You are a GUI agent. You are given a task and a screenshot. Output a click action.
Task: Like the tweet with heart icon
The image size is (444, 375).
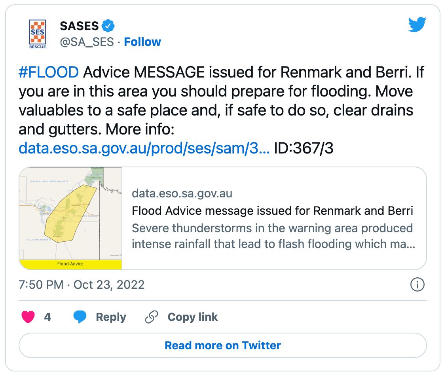[x=28, y=317]
